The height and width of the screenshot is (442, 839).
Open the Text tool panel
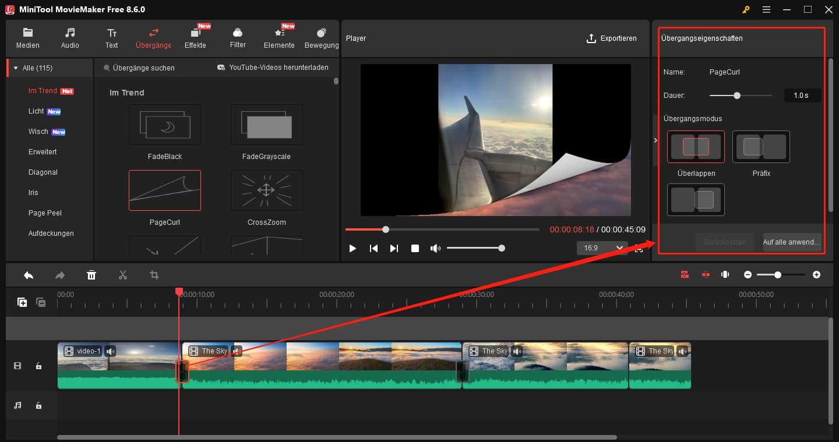[111, 38]
